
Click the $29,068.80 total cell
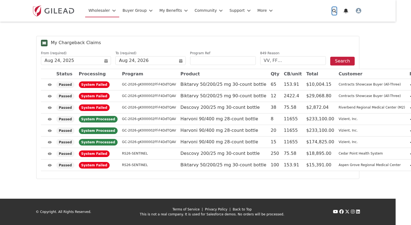pos(319,96)
